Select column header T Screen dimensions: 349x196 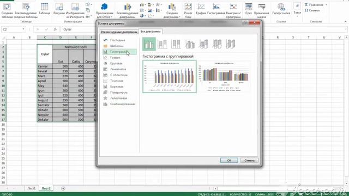coord(309,38)
